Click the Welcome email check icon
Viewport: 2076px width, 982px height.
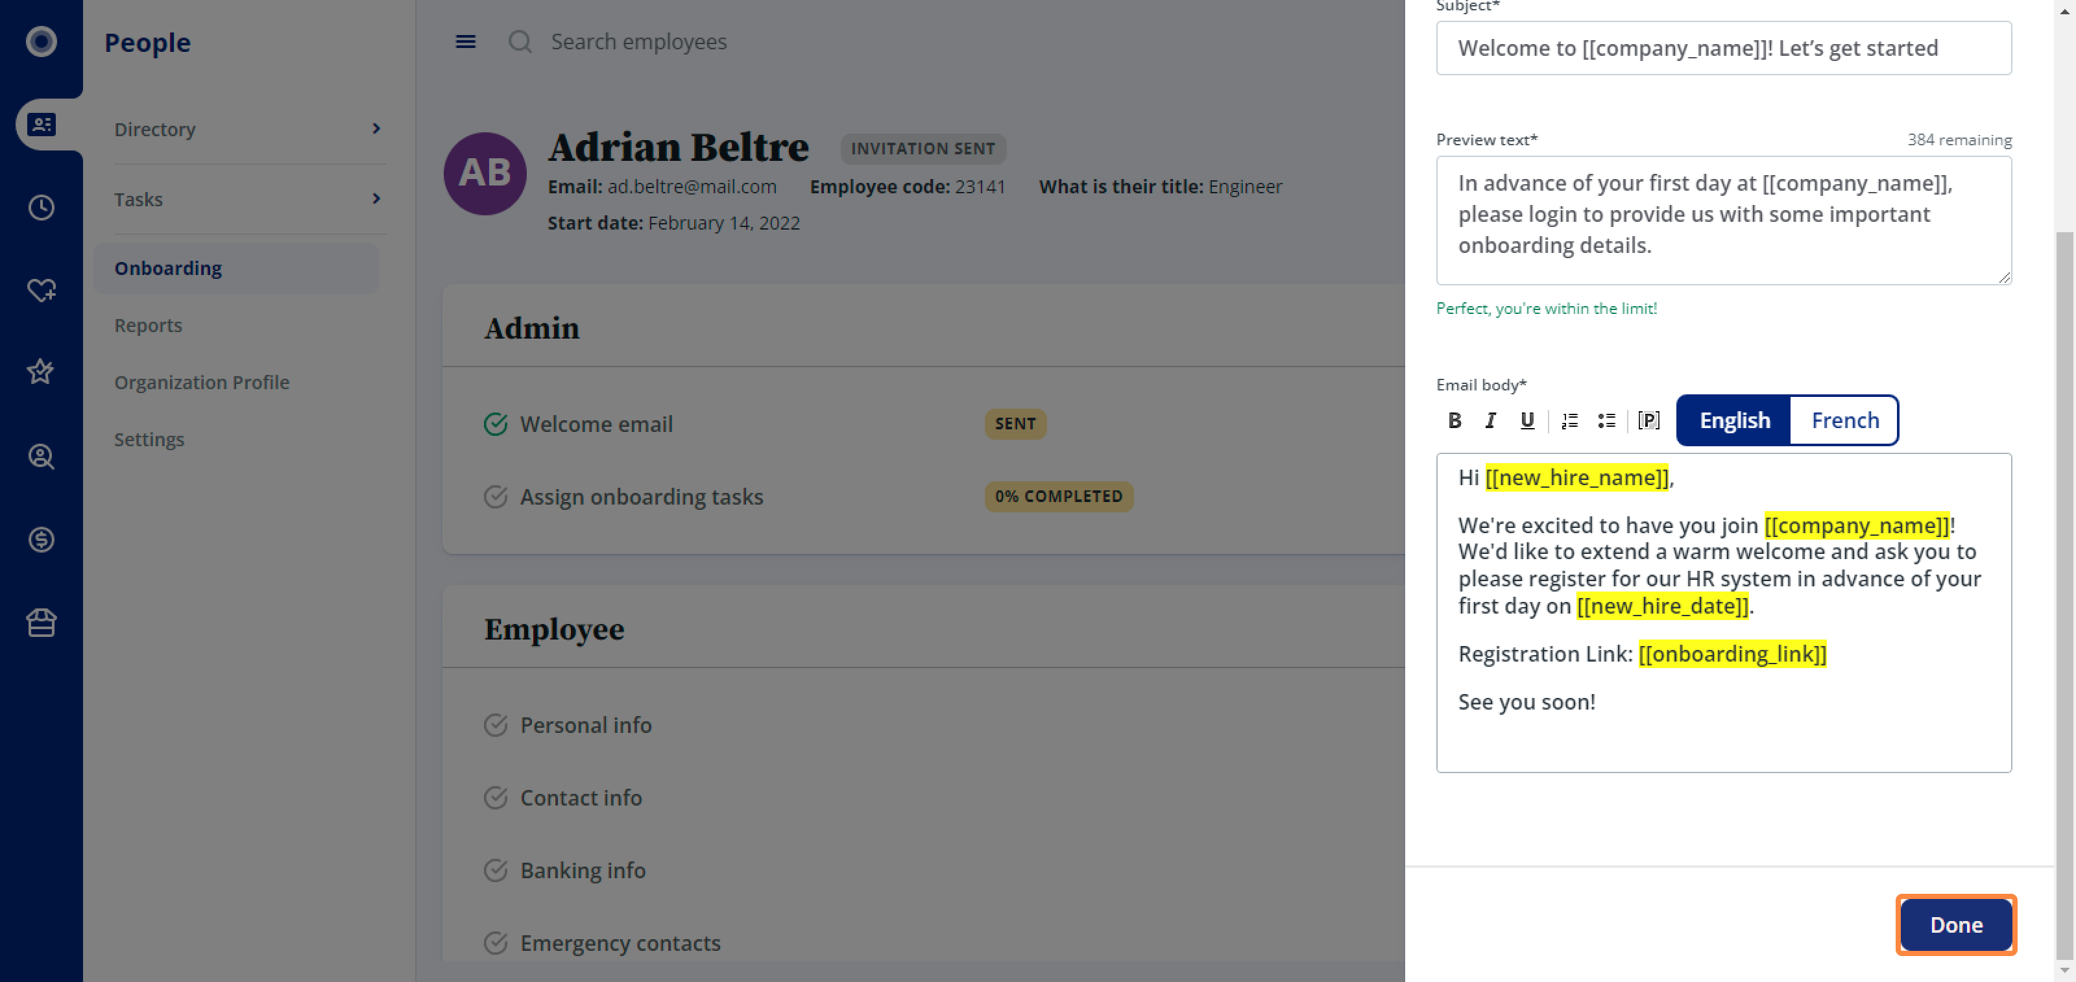pos(496,424)
